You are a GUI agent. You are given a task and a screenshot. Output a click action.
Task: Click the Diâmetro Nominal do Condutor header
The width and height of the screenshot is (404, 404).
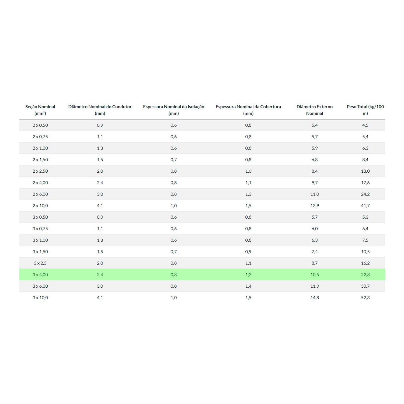click(x=100, y=110)
